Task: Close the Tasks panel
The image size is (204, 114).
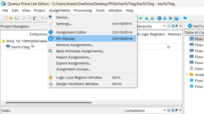Action: [180, 110]
